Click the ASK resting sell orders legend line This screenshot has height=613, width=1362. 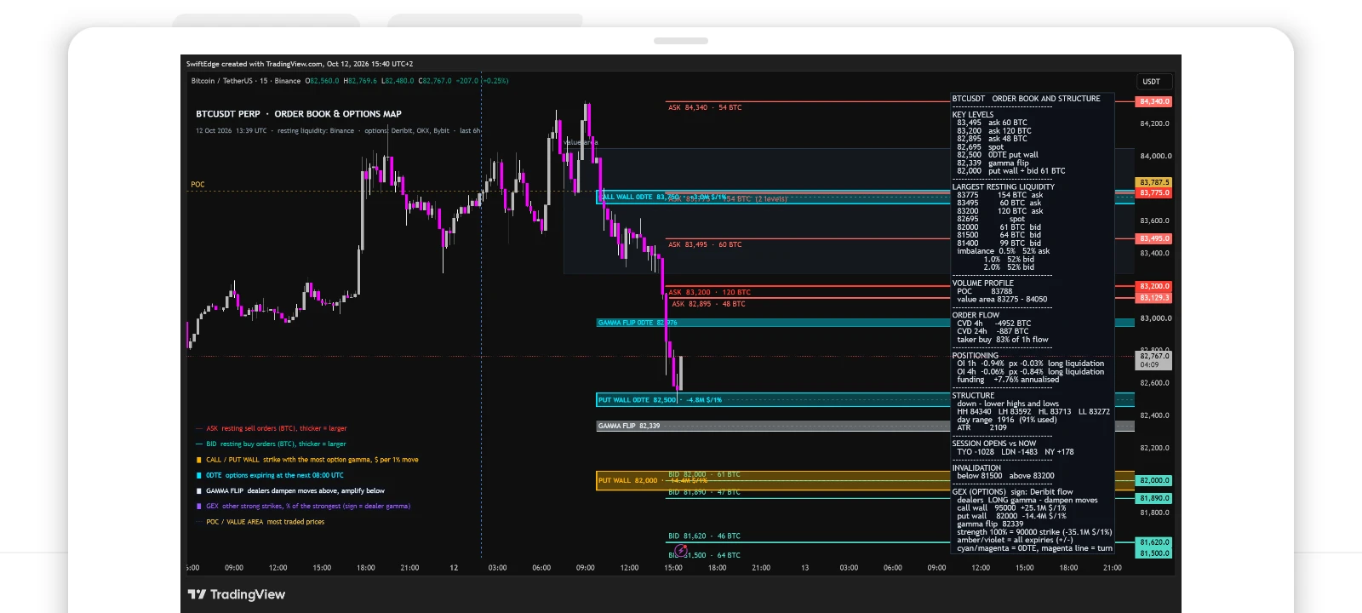pos(272,428)
